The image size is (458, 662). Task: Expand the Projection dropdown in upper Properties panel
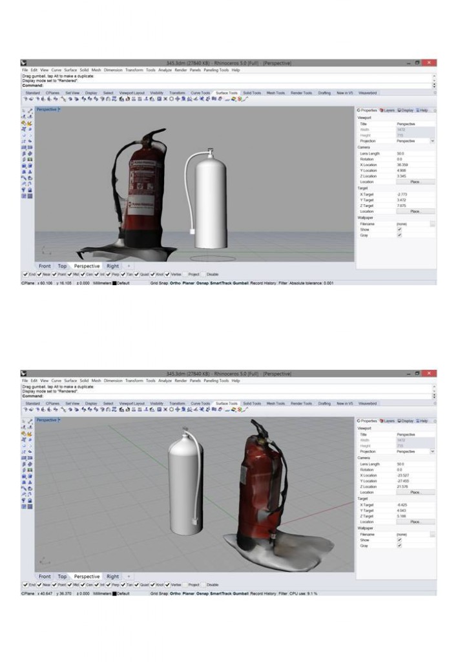click(432, 140)
